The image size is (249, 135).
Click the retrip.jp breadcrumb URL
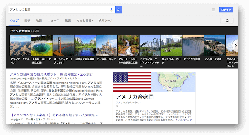(31, 119)
